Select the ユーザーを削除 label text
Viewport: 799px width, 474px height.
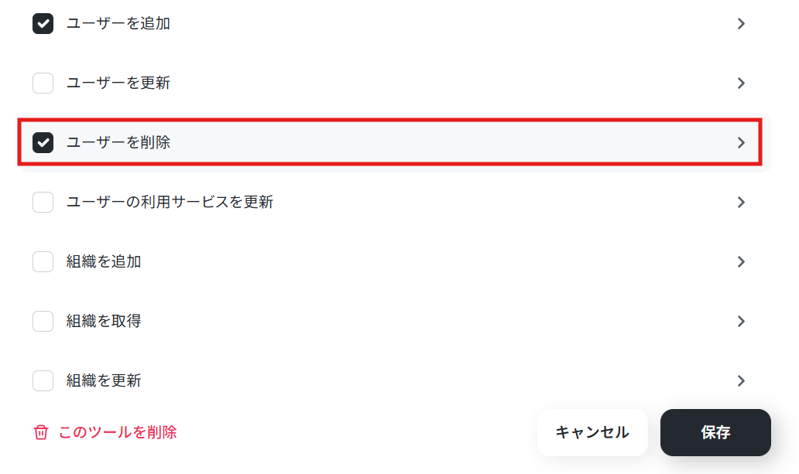(x=118, y=142)
